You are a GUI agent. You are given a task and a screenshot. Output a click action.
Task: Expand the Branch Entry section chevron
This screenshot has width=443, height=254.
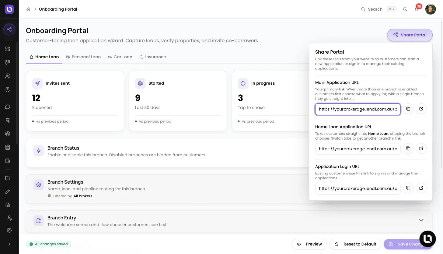coord(421,220)
